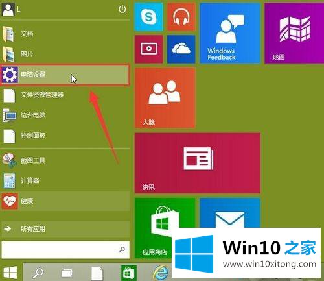The height and width of the screenshot is (281, 324).
Task: Open the 地图 maps tile
Action: (x=294, y=33)
